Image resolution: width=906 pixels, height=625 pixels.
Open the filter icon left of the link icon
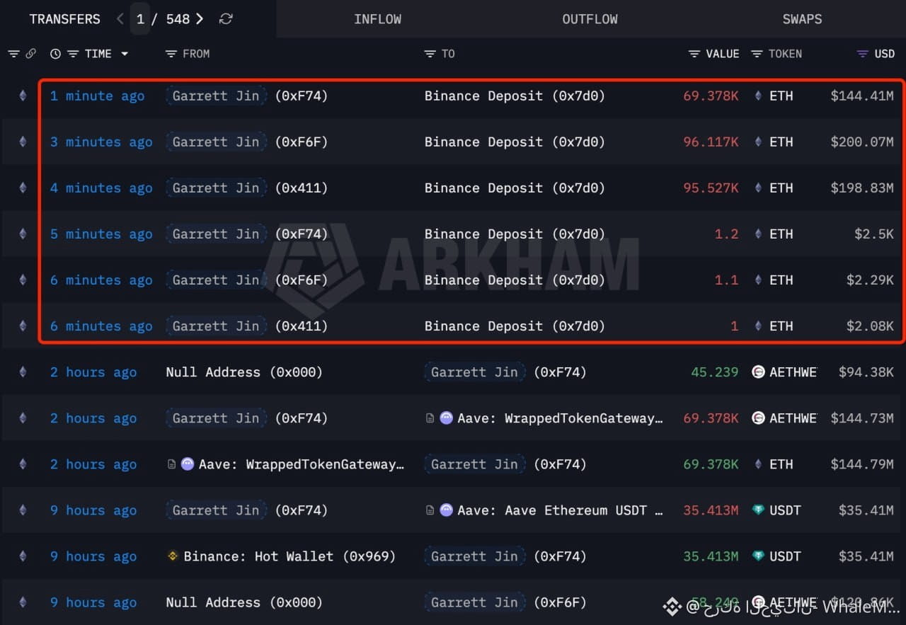pyautogui.click(x=13, y=54)
